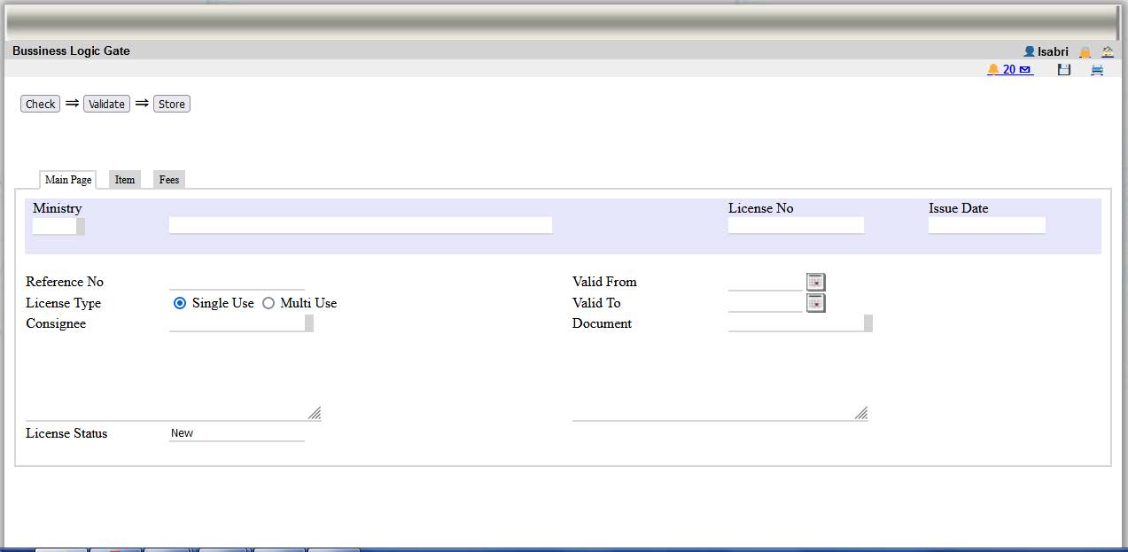1128x552 pixels.
Task: Click the floppy disk save icon
Action: click(x=1064, y=70)
